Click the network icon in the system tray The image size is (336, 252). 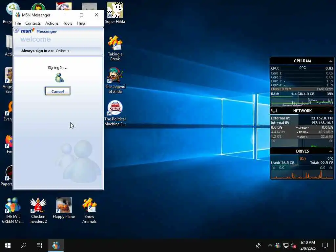point(286,245)
